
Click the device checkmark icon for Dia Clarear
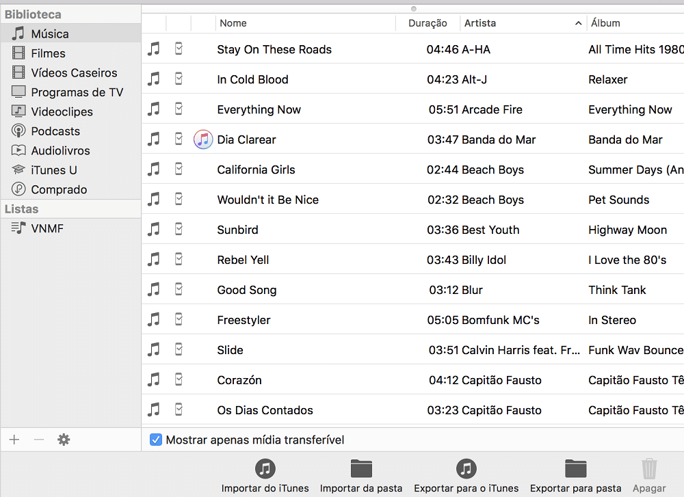coord(179,139)
